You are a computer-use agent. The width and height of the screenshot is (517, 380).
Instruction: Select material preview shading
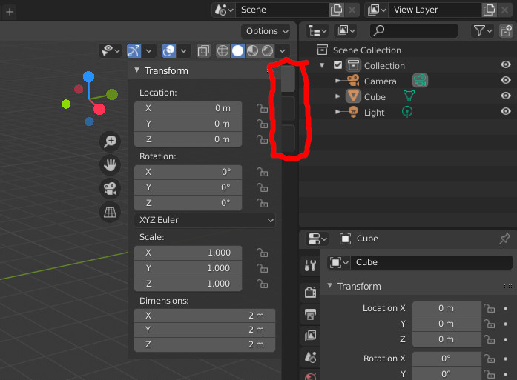click(252, 51)
